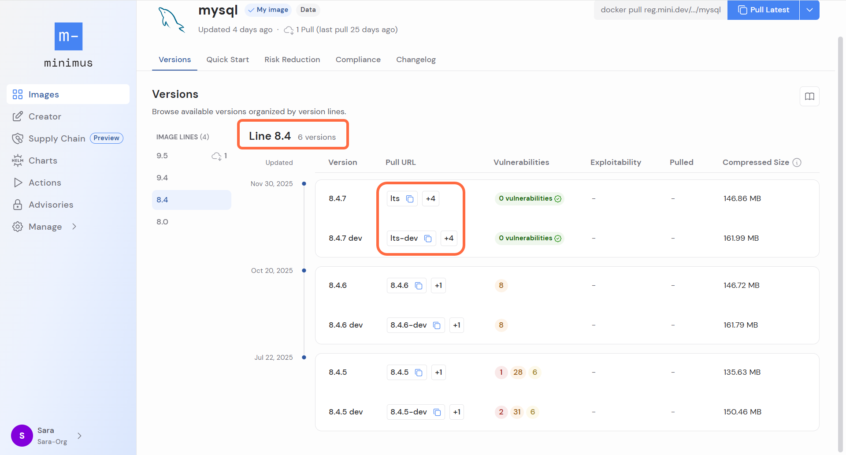This screenshot has width=846, height=455.
Task: Show the +4 extra tags for lts-dev
Action: [449, 238]
